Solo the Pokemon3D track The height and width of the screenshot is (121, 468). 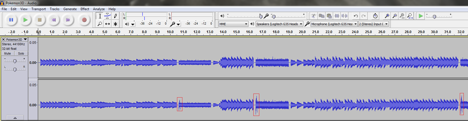(21, 53)
